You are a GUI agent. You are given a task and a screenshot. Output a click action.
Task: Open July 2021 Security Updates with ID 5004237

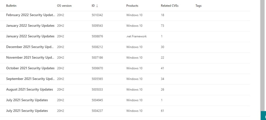(x=27, y=111)
